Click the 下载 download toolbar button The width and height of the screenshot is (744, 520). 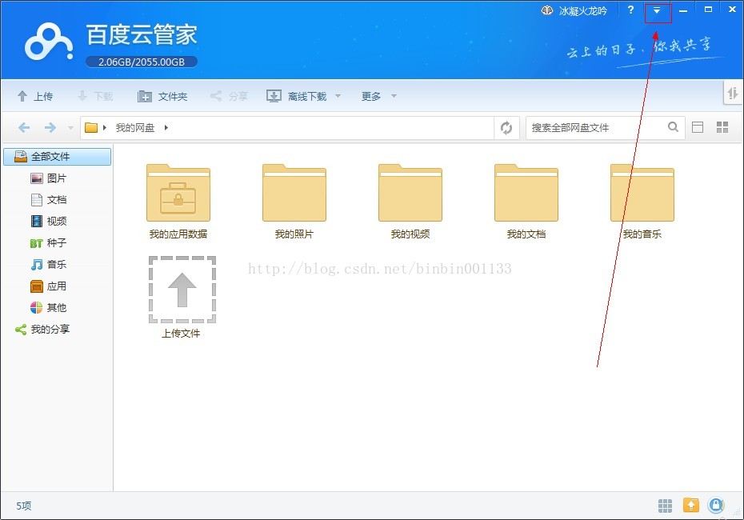[x=95, y=96]
